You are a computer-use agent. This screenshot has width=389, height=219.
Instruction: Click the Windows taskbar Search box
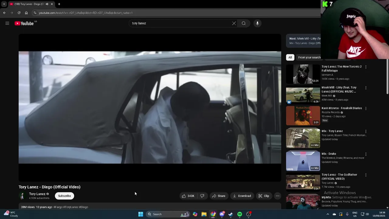pyautogui.click(x=168, y=214)
